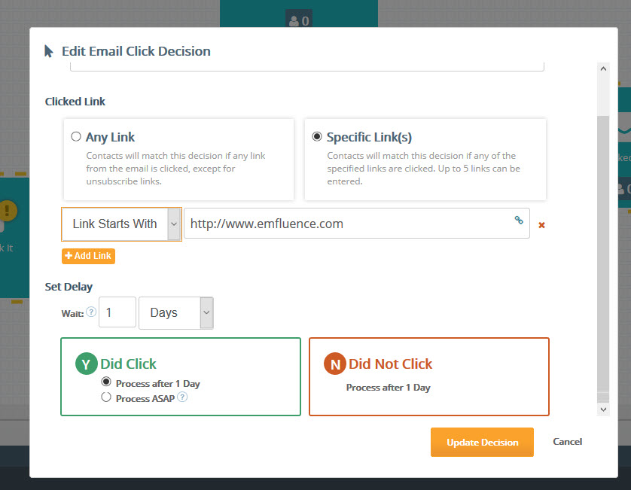Click the link picker icon in URL field
The width and height of the screenshot is (631, 490).
tap(519, 220)
